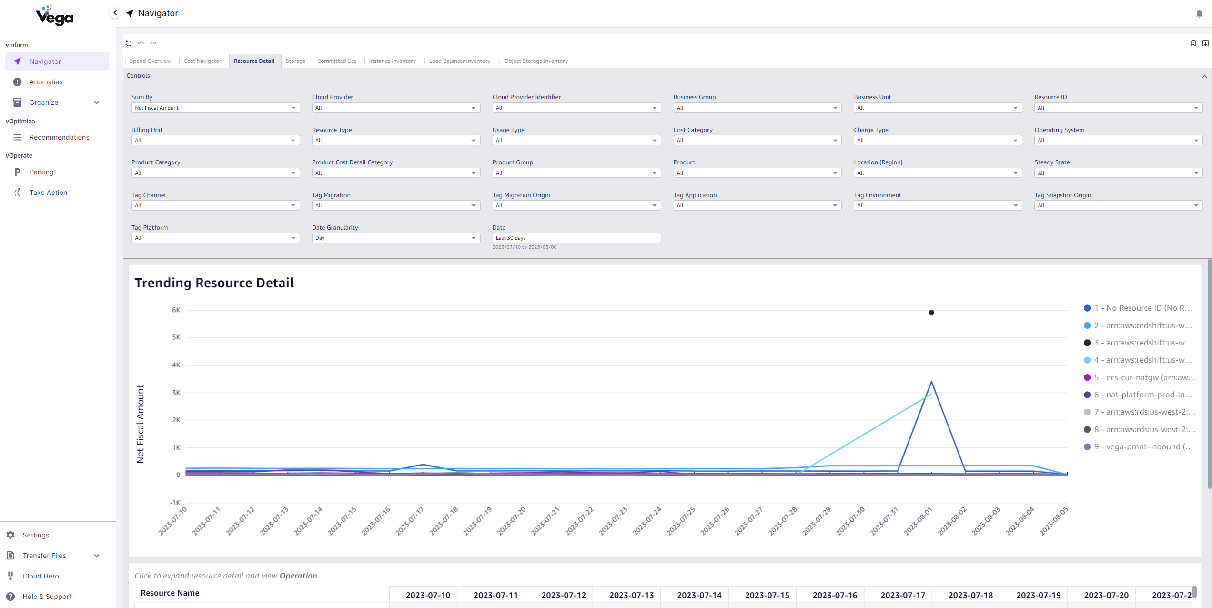The image size is (1212, 608).
Task: Open the Resource ID dropdown
Action: point(1118,108)
